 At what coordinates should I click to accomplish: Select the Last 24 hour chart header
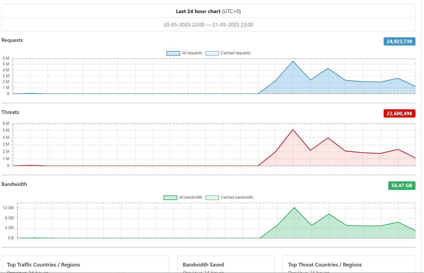tap(208, 11)
